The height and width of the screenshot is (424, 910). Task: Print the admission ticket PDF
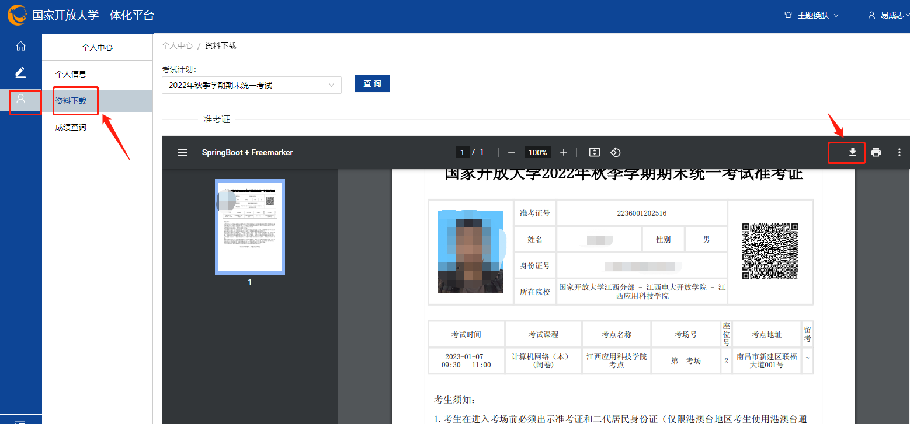[876, 152]
